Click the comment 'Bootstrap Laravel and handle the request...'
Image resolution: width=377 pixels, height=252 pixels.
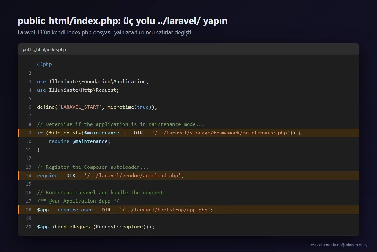coord(104,192)
